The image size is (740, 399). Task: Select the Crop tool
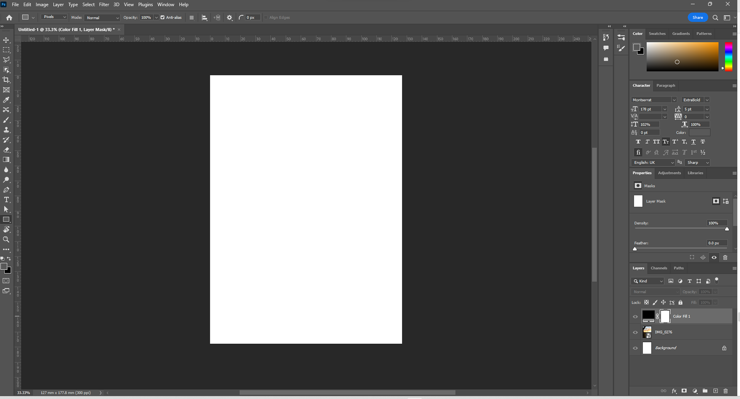[x=6, y=80]
